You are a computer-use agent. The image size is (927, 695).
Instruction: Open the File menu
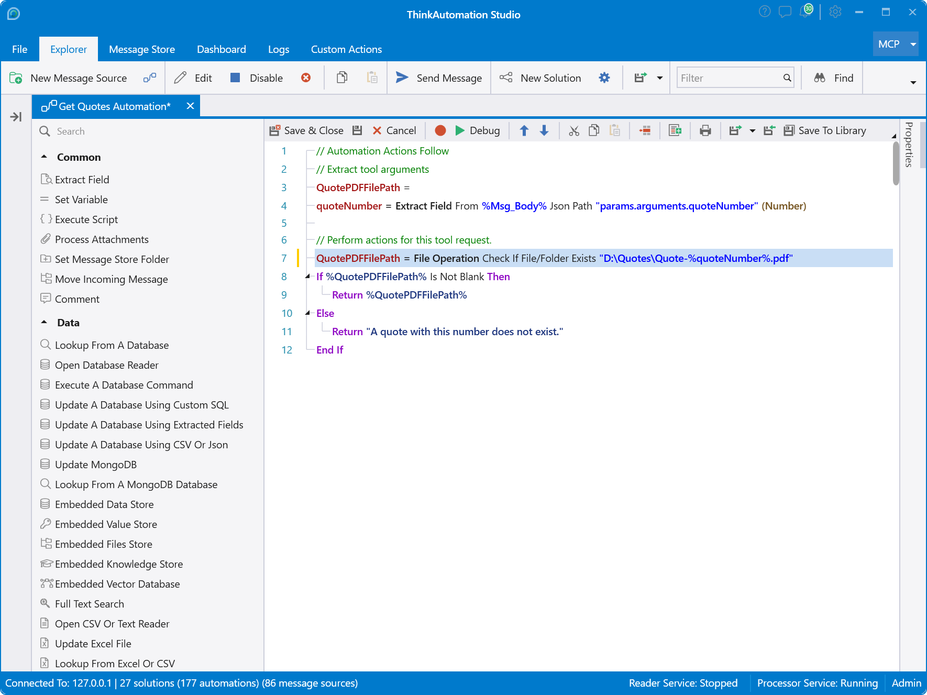(x=20, y=49)
